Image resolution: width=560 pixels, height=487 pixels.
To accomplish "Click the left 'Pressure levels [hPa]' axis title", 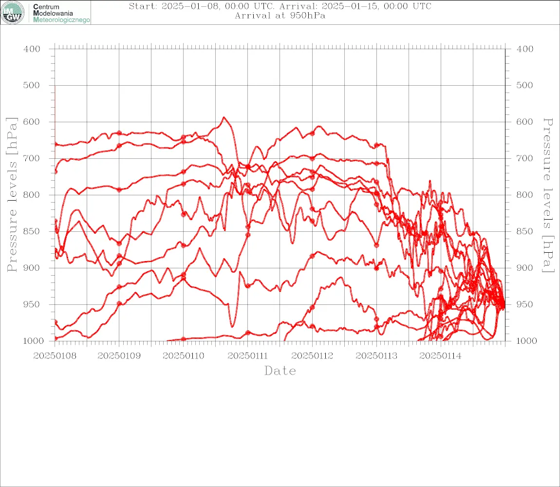I will (12, 195).
